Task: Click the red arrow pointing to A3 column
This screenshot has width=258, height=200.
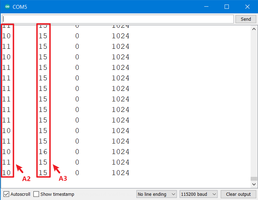Action: coord(56,169)
